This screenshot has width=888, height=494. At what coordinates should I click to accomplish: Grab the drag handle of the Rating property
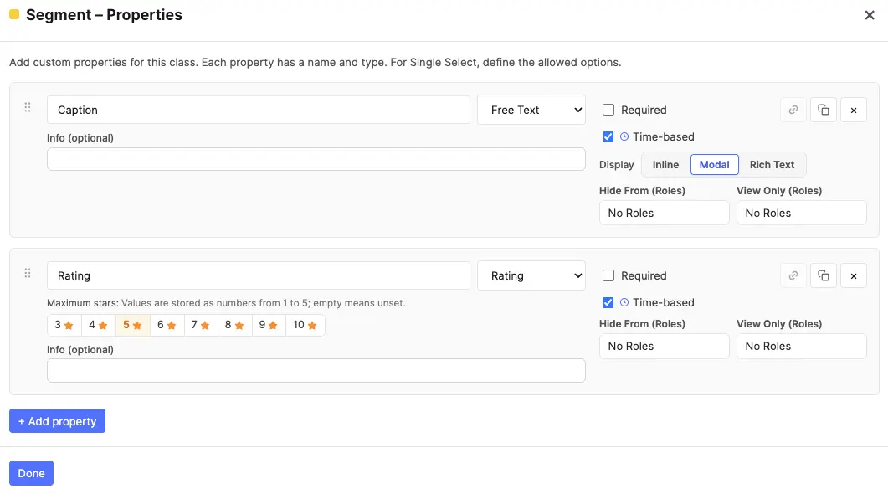point(27,273)
